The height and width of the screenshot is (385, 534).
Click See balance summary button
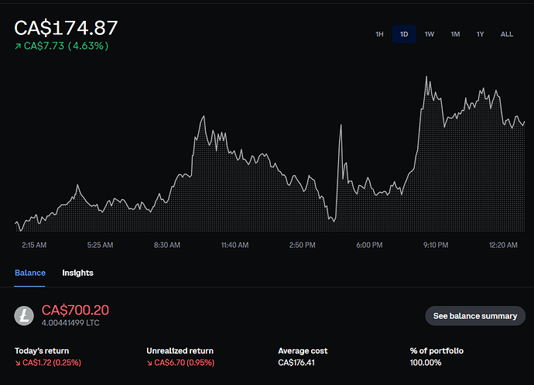click(x=475, y=316)
